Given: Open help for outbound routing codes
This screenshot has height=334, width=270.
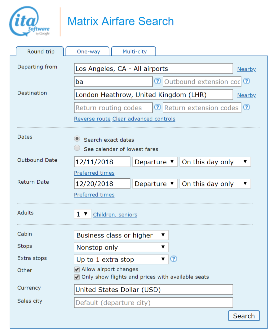Looking at the screenshot, I should click(x=157, y=81).
